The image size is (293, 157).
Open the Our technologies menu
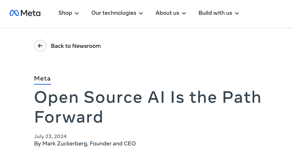click(x=114, y=13)
